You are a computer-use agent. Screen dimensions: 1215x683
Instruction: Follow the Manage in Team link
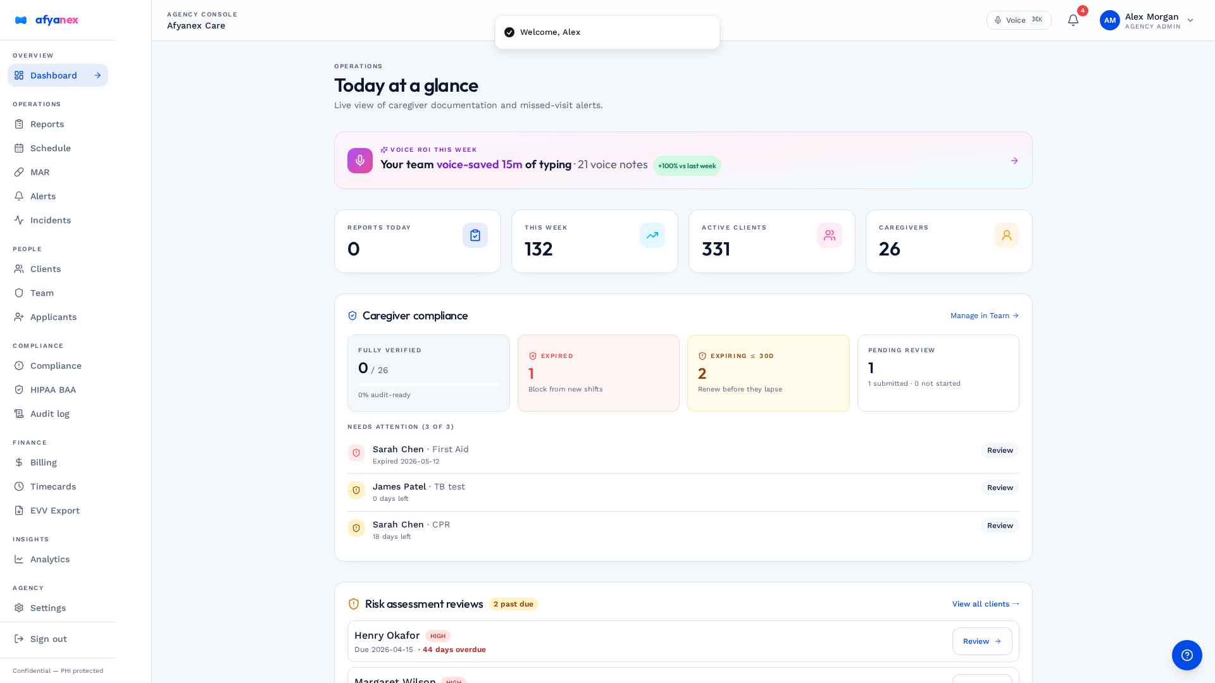pyautogui.click(x=985, y=316)
